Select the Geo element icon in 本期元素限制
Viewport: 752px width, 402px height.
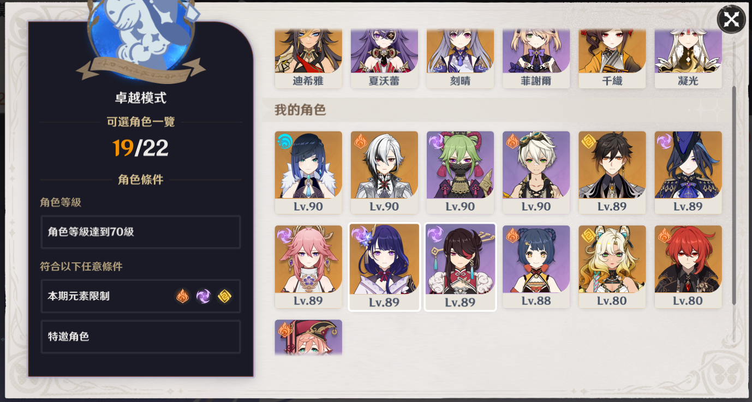point(224,296)
